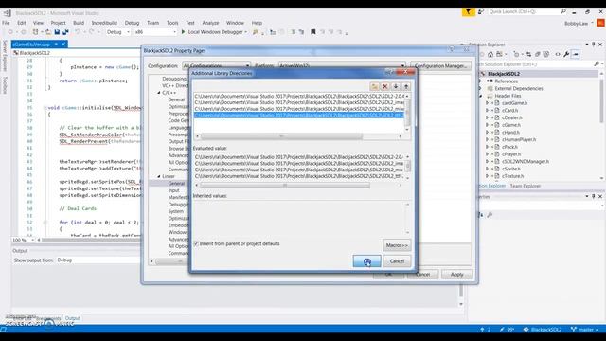Click the Save file toolbar icon
This screenshot has height=341, width=606.
pos(57,32)
